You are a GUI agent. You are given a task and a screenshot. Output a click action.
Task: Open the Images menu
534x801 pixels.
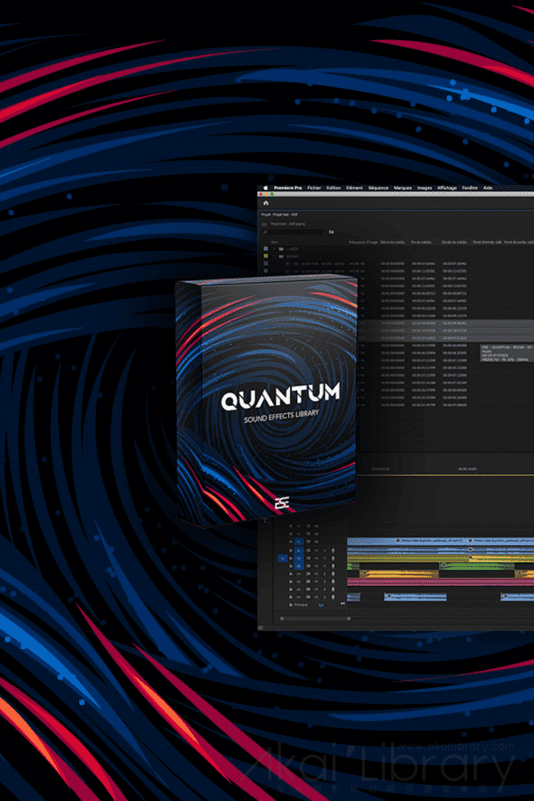point(424,188)
